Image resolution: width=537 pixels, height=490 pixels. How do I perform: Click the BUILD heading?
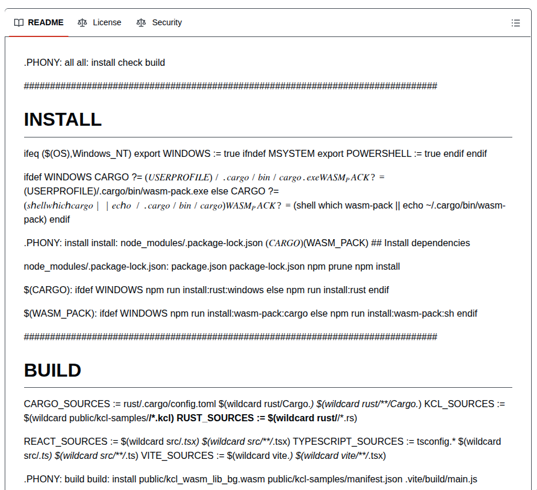52,371
